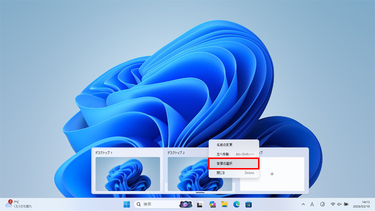The height and width of the screenshot is (211, 375).
Task: Launch Microsoft Edge from the taskbar
Action: click(x=236, y=204)
